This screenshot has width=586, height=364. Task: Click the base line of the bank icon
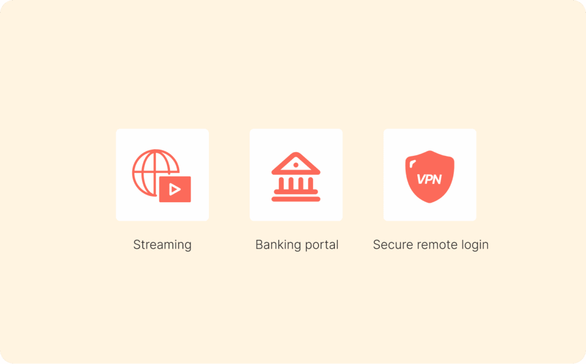(x=296, y=199)
